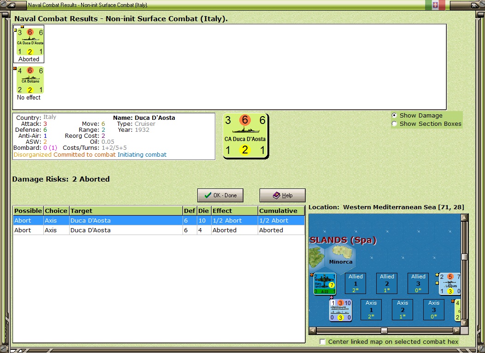The image size is (485, 353).
Task: Click the Costs/Turns value 1+2/5+5
Action: 114,148
